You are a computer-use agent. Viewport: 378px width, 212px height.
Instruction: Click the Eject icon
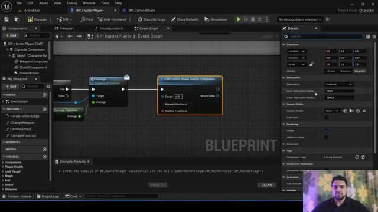click(260, 19)
